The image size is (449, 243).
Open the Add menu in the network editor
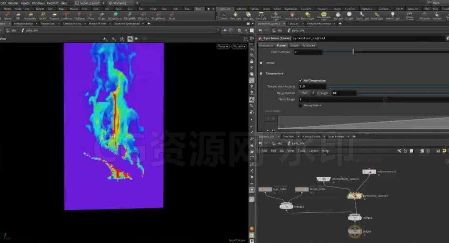coord(264,151)
